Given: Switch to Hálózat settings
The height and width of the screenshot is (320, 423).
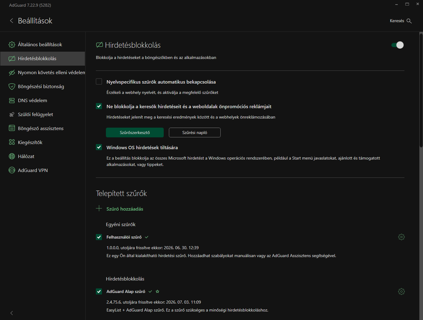Looking at the screenshot, I should [43, 156].
